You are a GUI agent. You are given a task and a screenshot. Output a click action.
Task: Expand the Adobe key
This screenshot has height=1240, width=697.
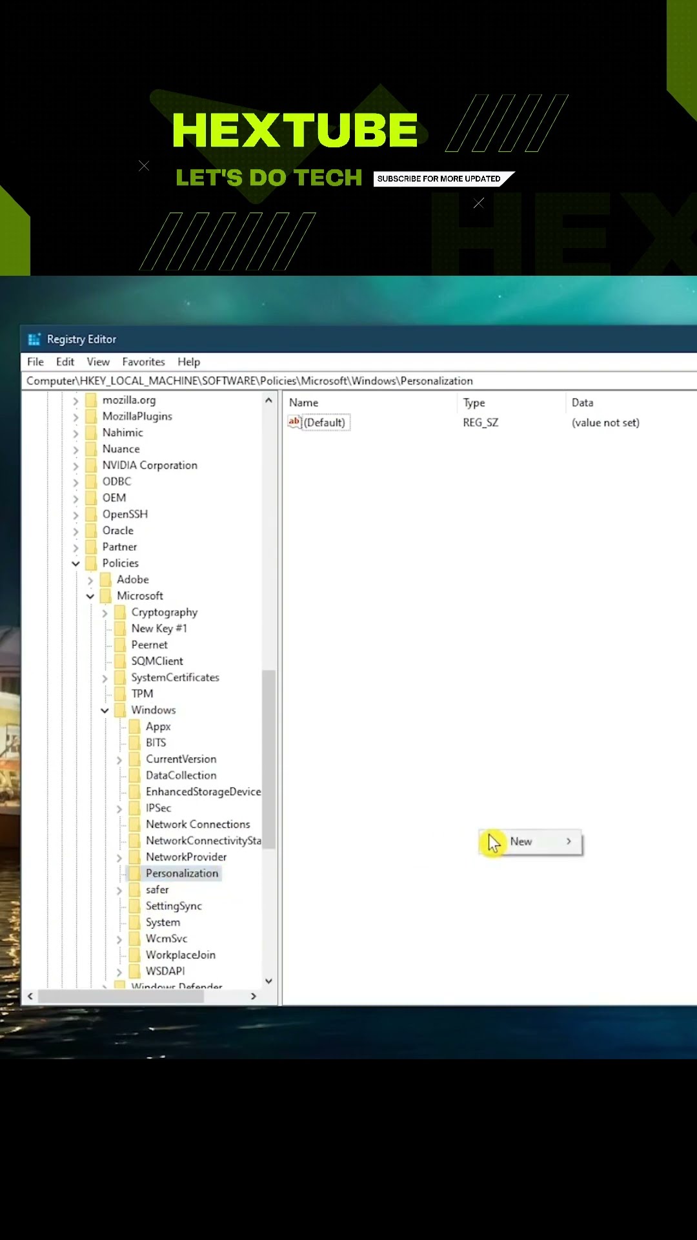[x=90, y=581]
